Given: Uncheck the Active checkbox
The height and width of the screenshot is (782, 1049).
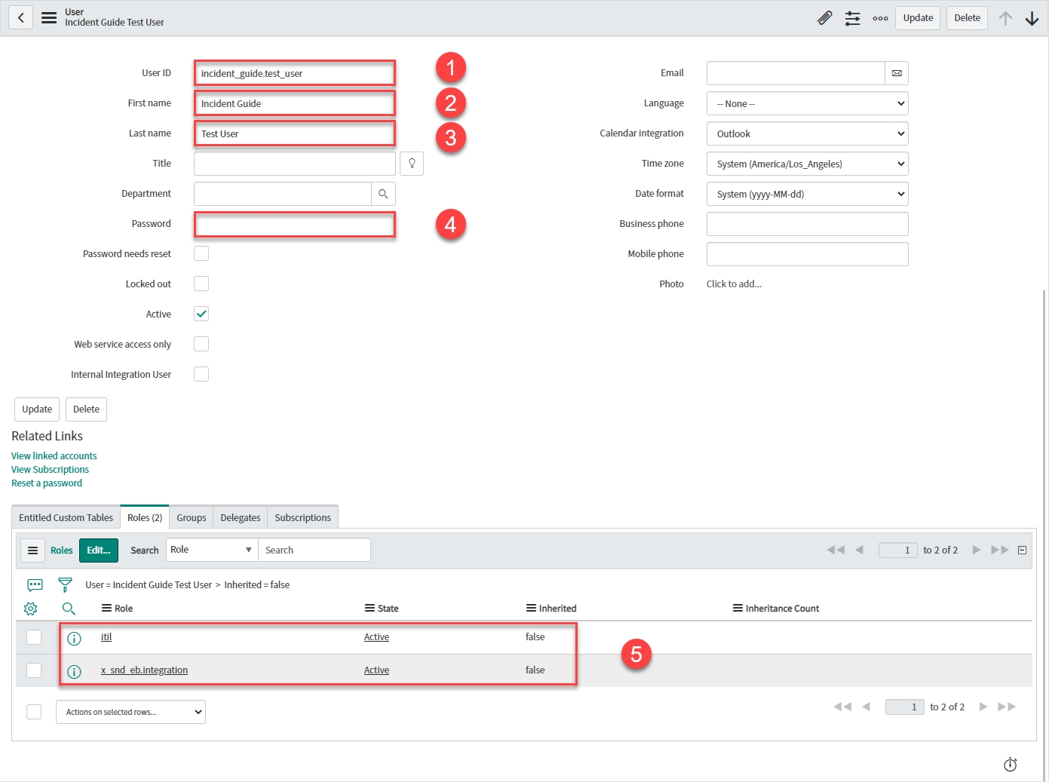Looking at the screenshot, I should point(201,314).
